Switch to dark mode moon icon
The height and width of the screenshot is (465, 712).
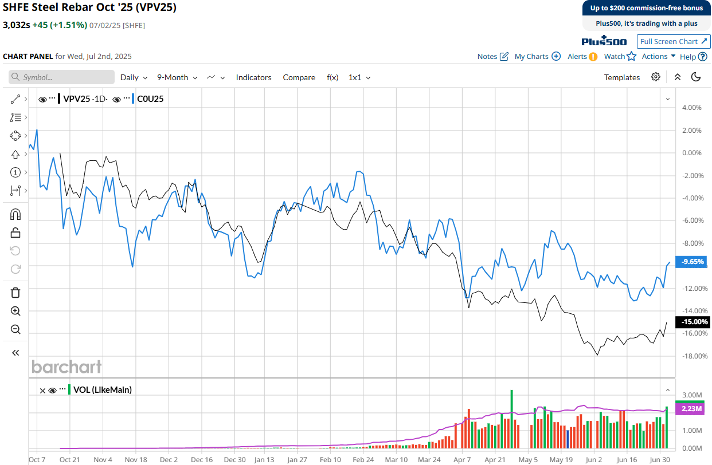697,77
